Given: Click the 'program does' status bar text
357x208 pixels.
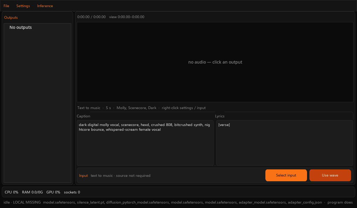Looking at the screenshot, I should tap(340, 202).
